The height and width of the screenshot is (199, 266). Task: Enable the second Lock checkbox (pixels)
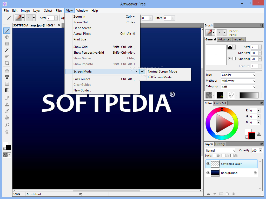pos(223,155)
